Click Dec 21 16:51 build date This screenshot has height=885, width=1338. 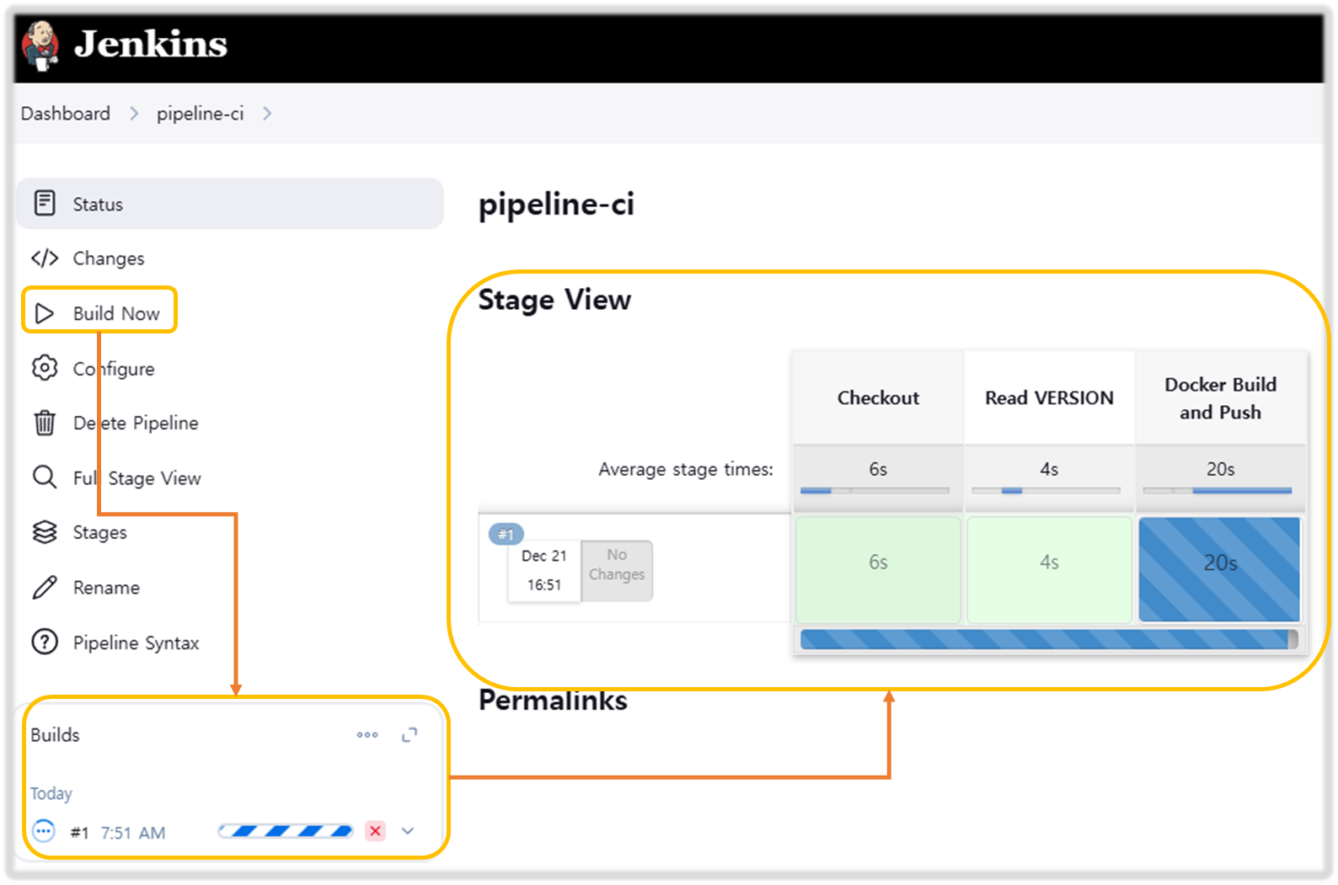click(544, 570)
